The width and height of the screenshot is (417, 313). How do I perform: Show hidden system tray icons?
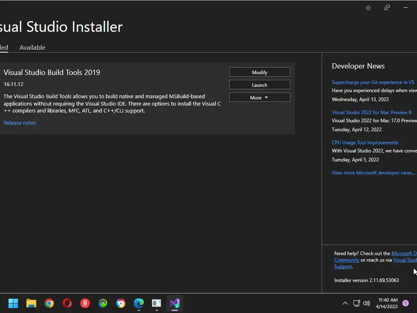[345, 303]
